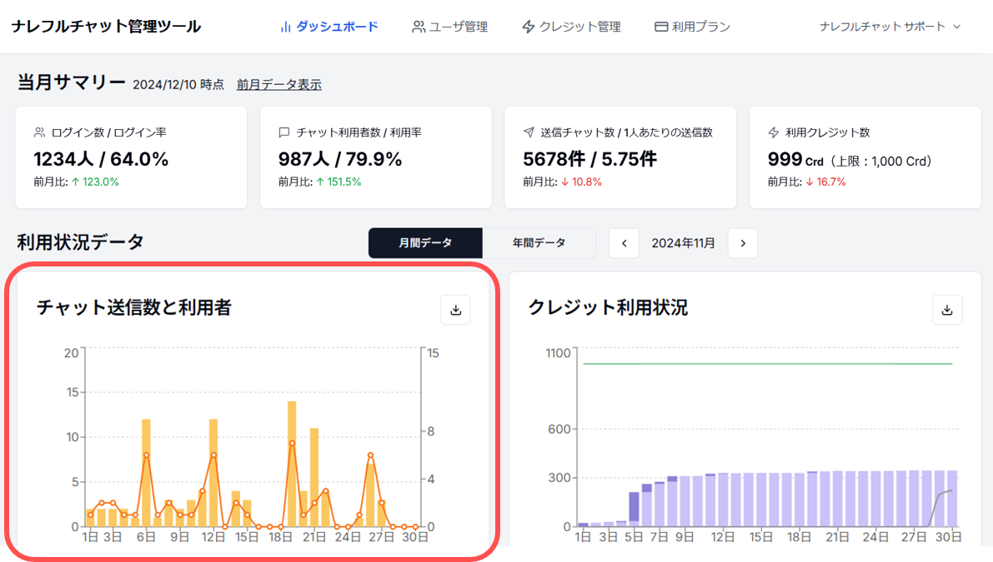
Task: Click the 2024年11月 month label
Action: (683, 243)
